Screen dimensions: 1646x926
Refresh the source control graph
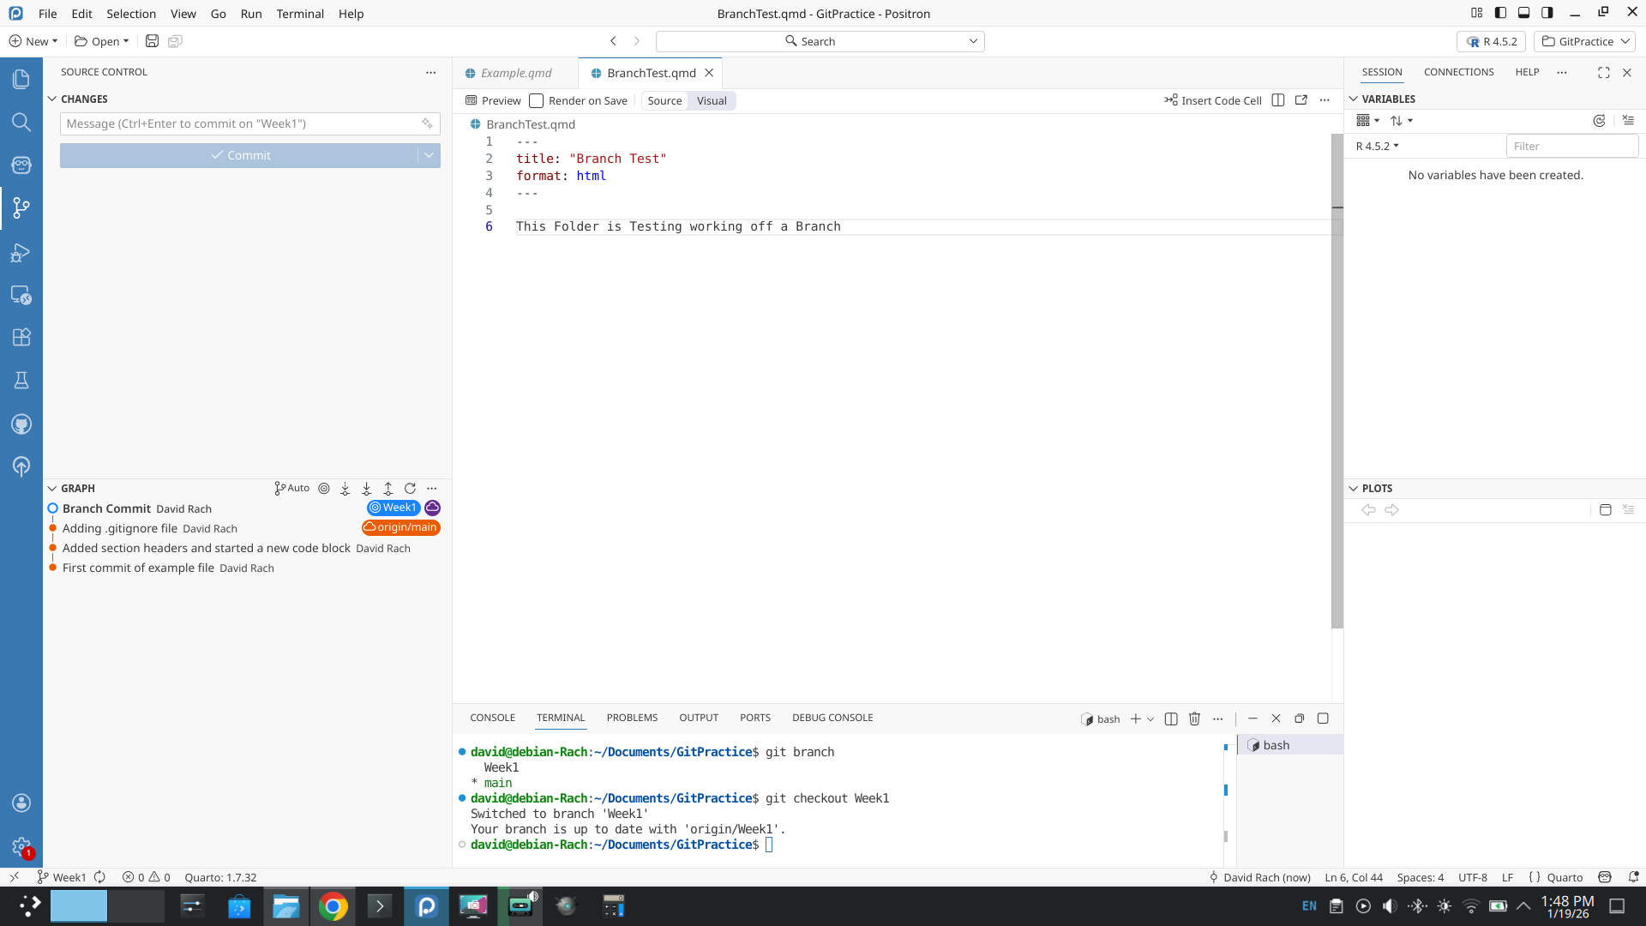[x=410, y=489]
